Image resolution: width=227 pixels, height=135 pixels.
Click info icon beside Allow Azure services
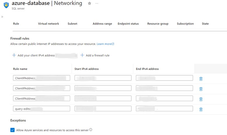point(91,130)
